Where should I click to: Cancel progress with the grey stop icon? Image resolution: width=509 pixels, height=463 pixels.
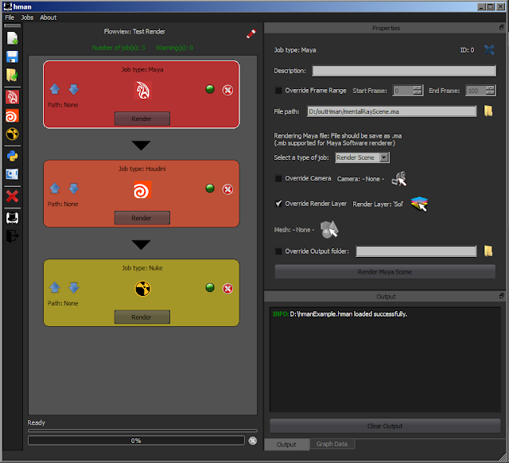point(253,441)
